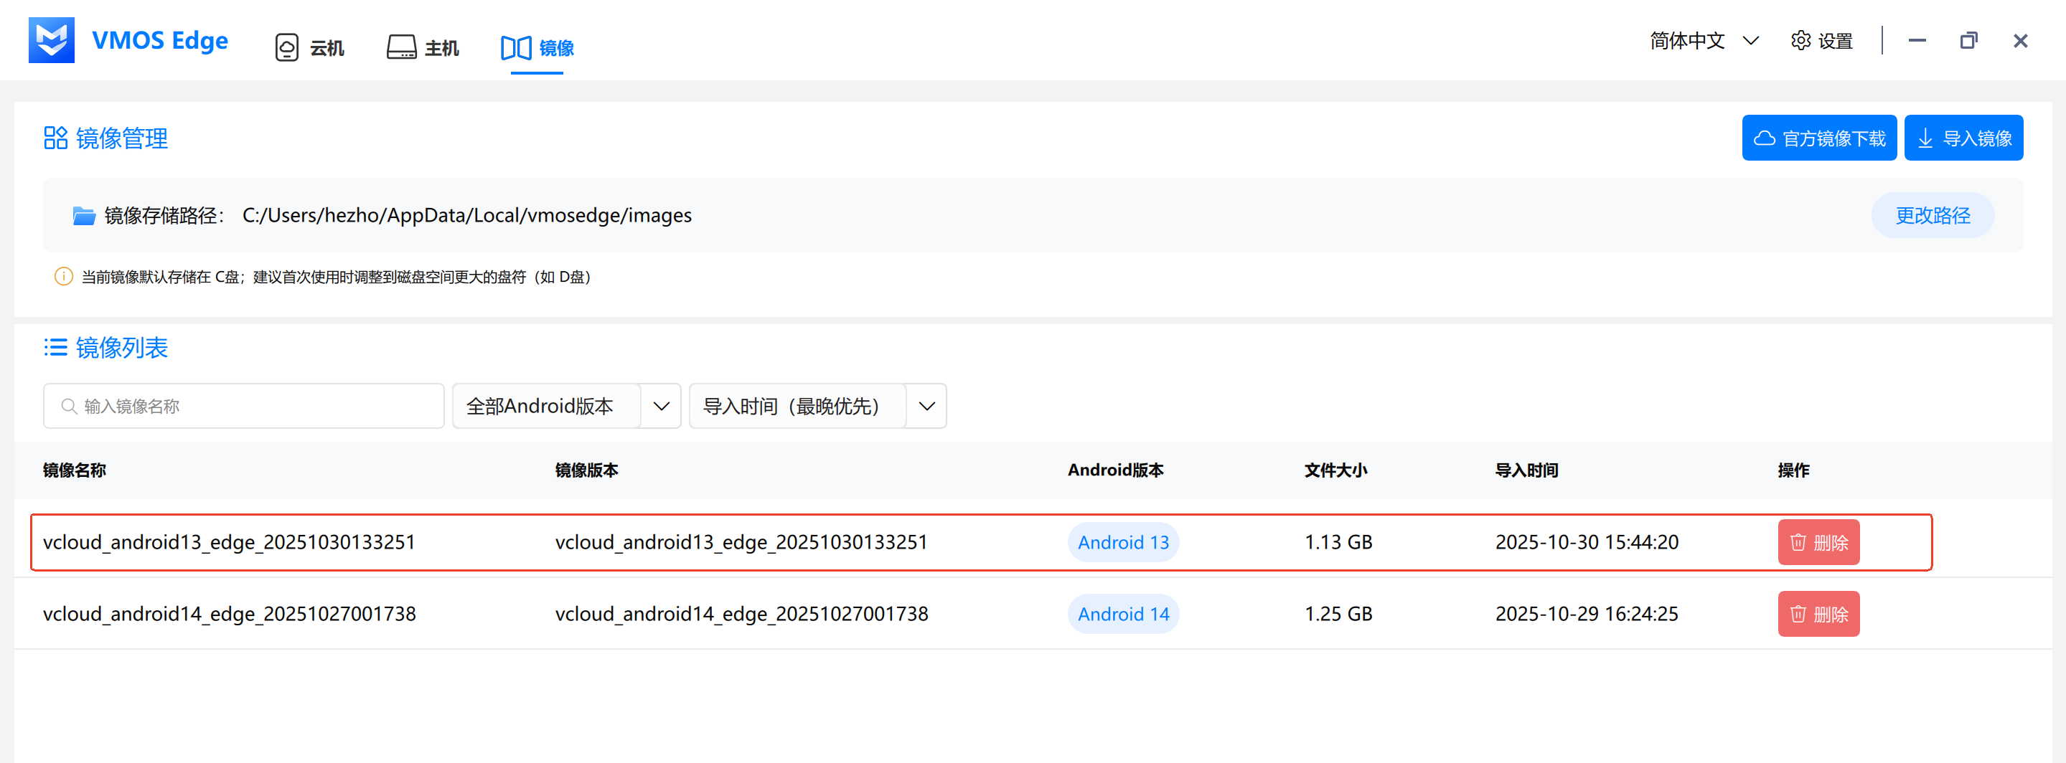The height and width of the screenshot is (763, 2066).
Task: Click the 镜像 image management book icon
Action: click(x=516, y=48)
